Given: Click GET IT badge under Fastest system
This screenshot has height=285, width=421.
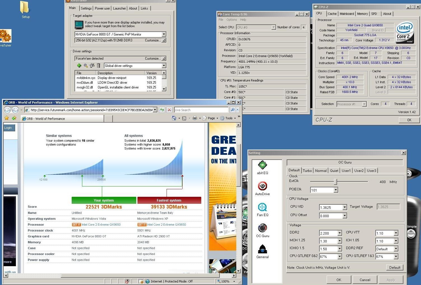Looking at the screenshot, I should pyautogui.click(x=142, y=225).
